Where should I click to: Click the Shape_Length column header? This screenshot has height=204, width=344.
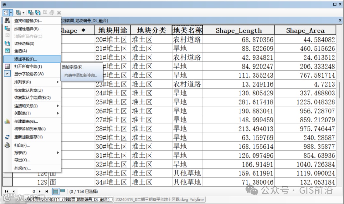click(239, 30)
